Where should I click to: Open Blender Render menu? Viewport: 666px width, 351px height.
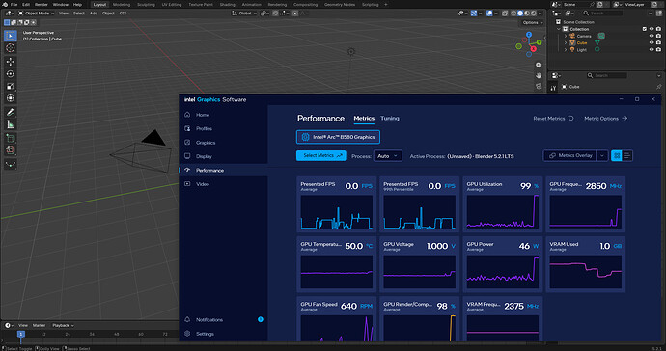[x=42, y=4]
